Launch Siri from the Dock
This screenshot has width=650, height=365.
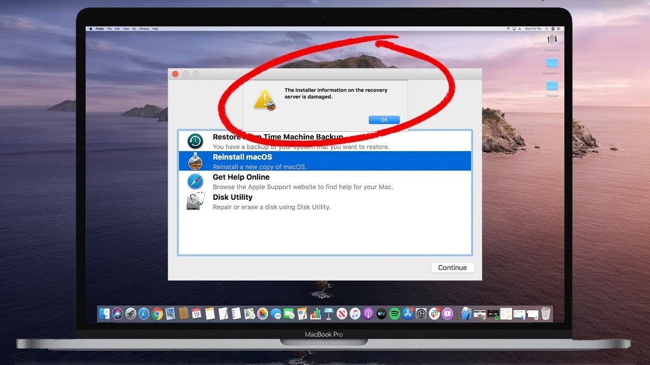click(x=118, y=314)
